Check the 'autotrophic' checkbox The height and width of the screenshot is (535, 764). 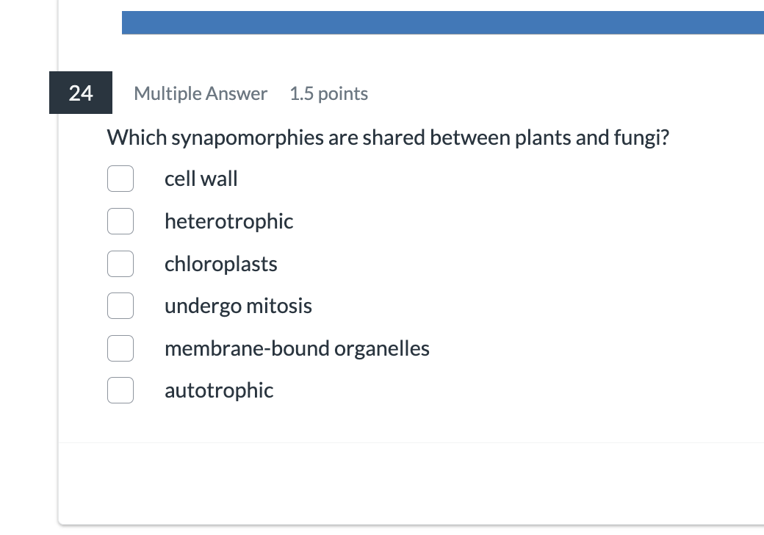pos(120,390)
